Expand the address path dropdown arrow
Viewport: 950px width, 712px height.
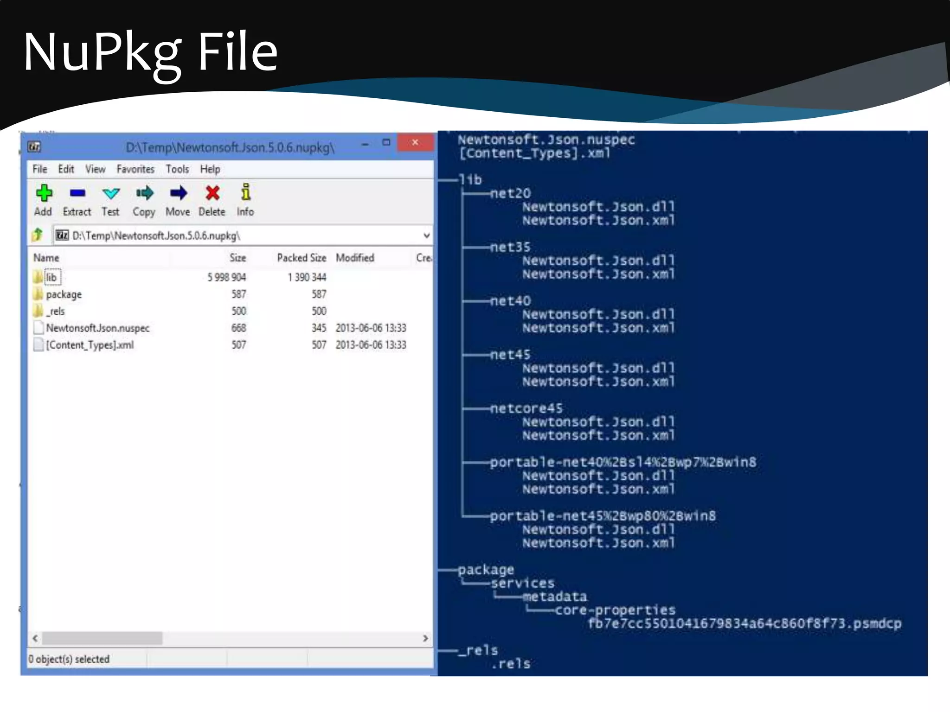[426, 235]
